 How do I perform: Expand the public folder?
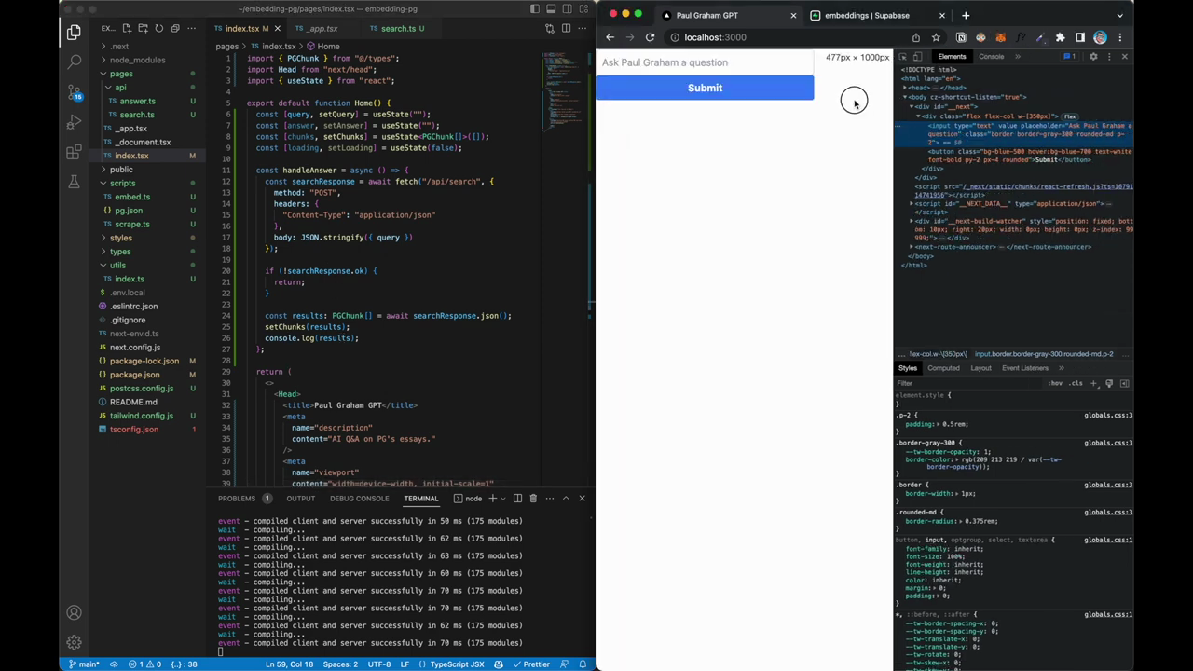121,170
